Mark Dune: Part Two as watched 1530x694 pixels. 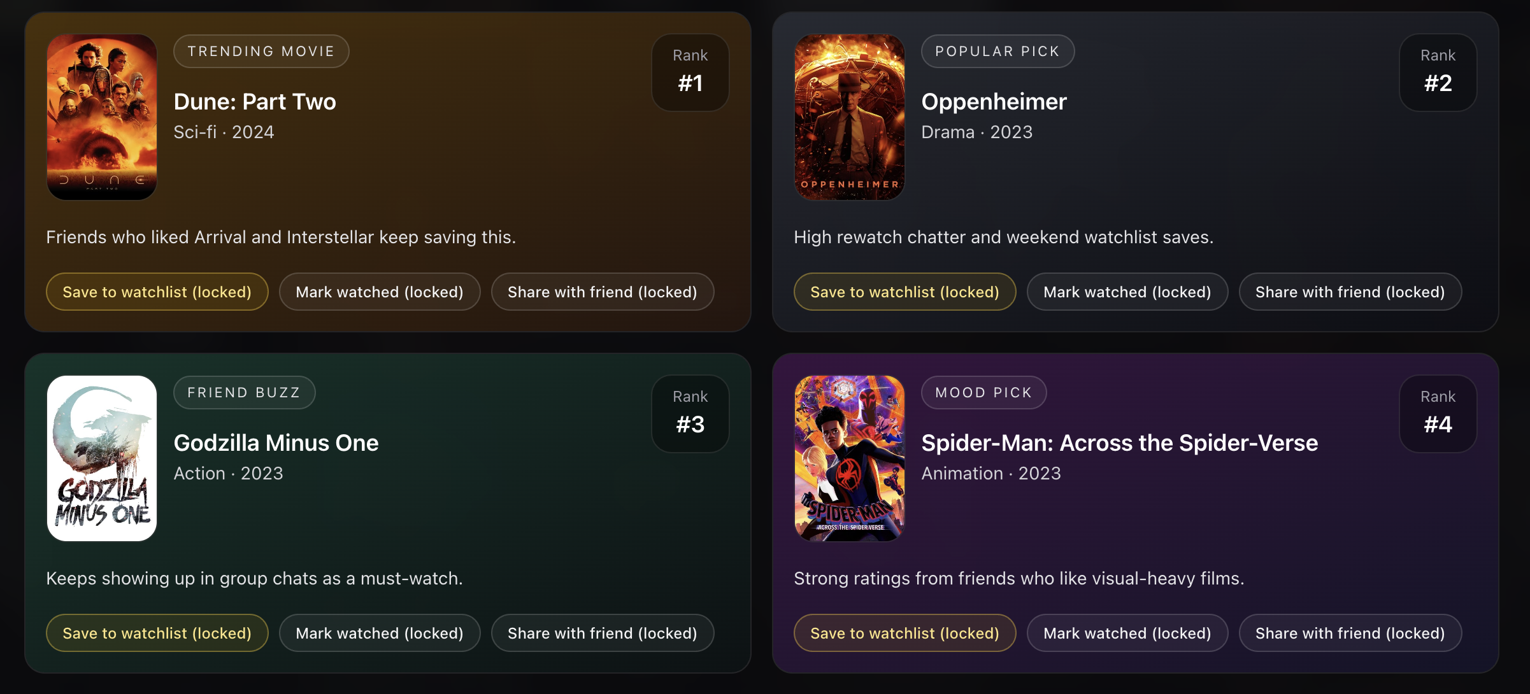(379, 292)
